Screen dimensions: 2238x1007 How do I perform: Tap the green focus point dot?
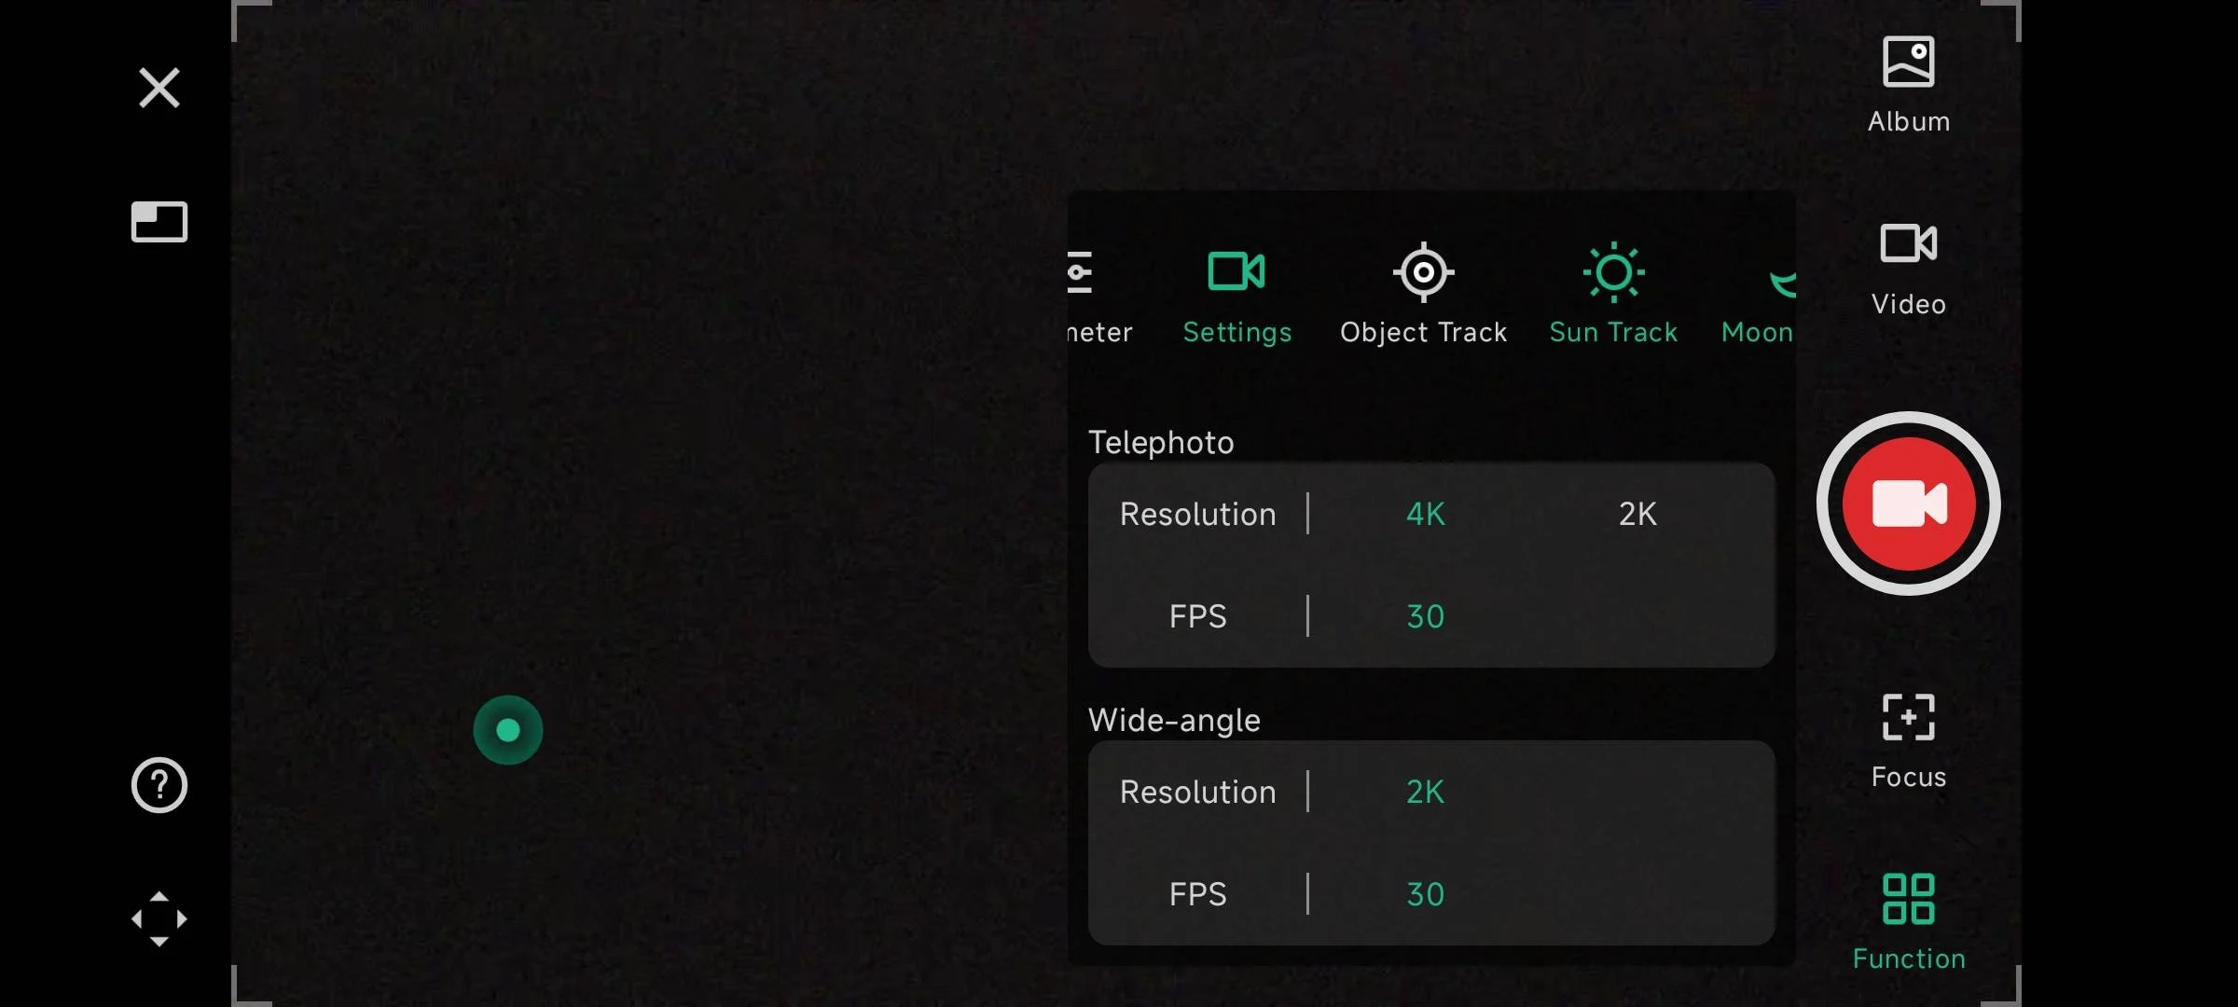(508, 730)
